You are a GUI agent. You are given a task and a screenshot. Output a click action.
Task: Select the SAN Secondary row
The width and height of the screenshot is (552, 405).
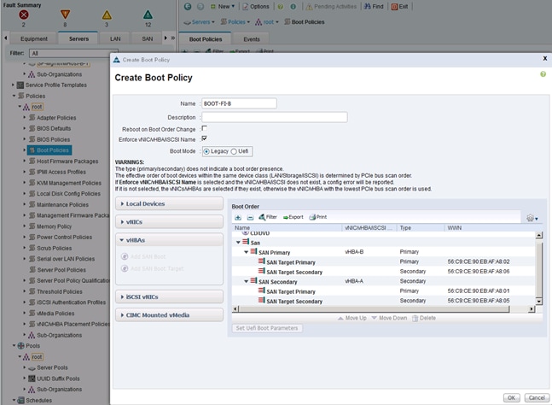click(x=384, y=281)
